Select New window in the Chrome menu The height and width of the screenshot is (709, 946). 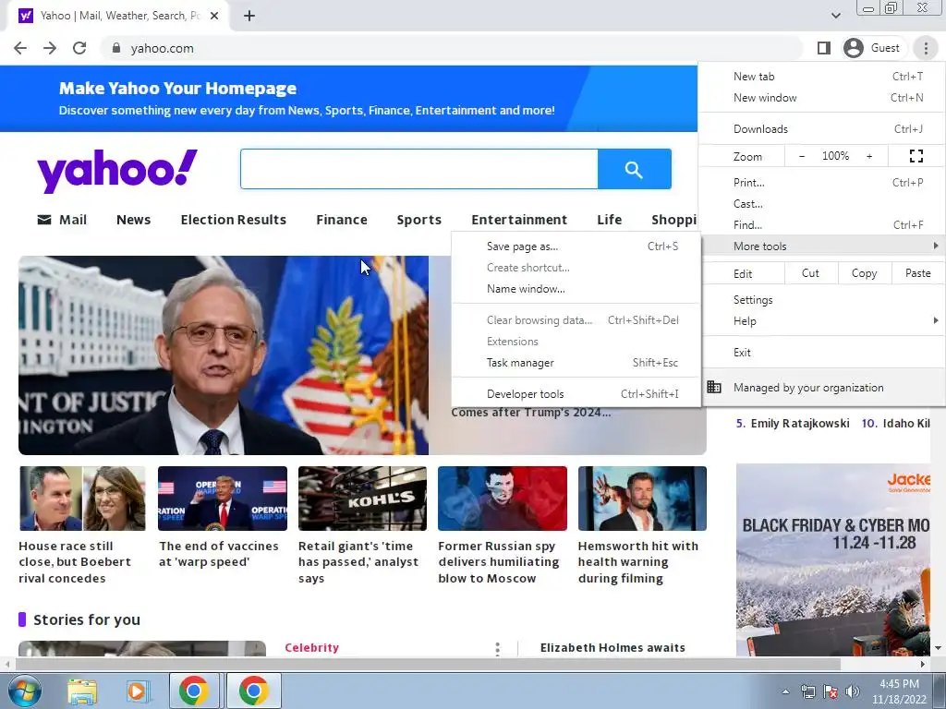[821, 98]
